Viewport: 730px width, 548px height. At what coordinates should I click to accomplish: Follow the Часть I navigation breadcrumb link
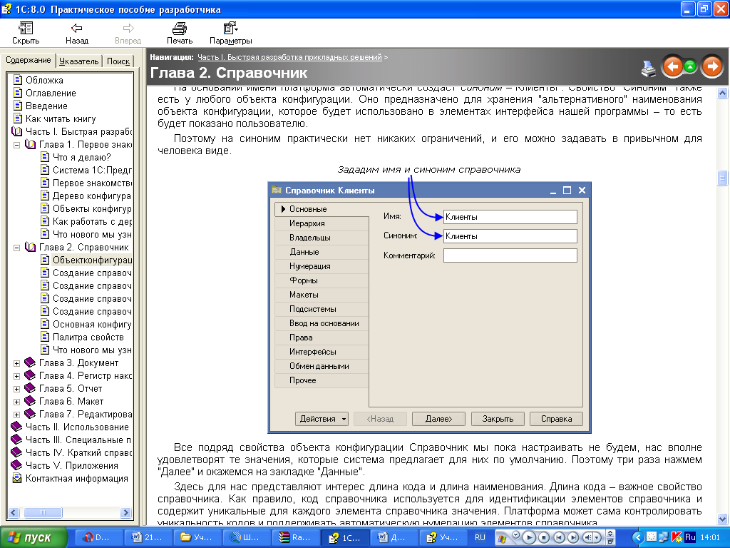pyautogui.click(x=289, y=56)
